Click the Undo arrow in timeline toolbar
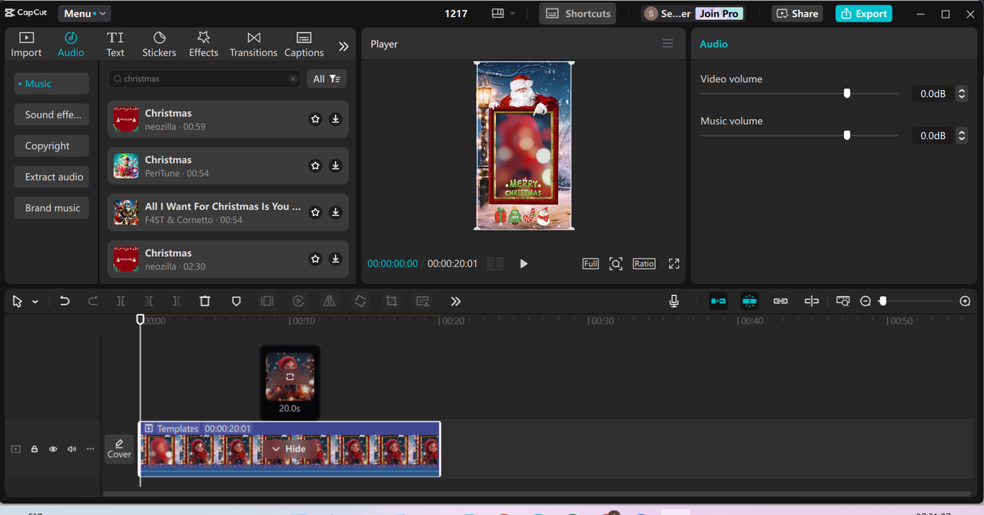The image size is (984, 515). (65, 301)
